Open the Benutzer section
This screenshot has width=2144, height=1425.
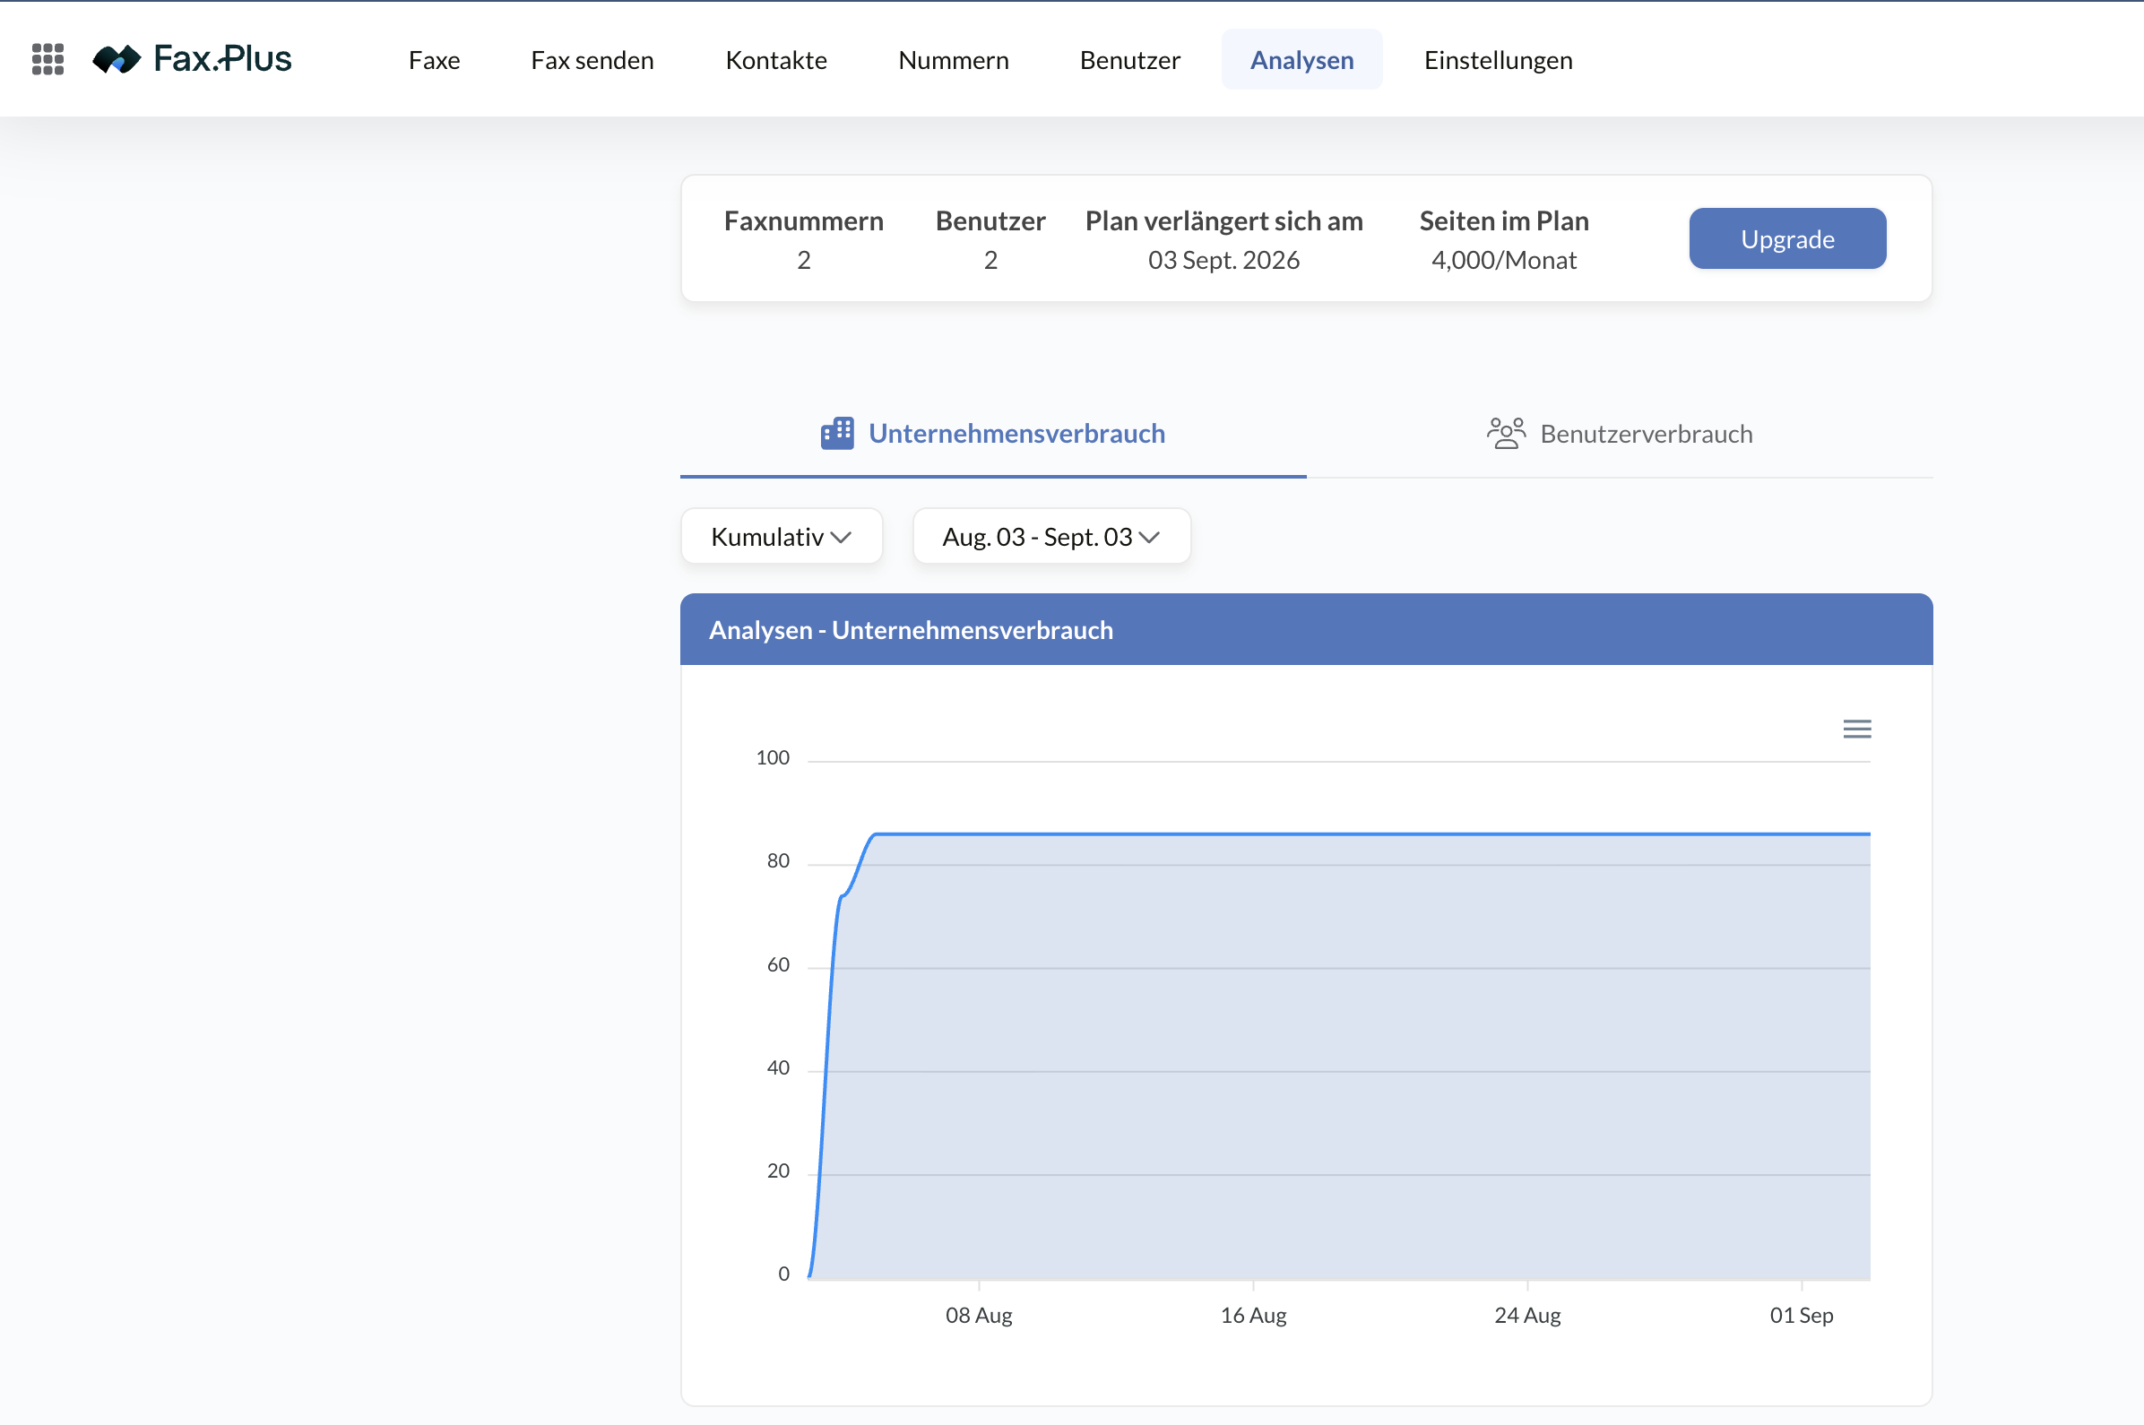coord(1129,60)
